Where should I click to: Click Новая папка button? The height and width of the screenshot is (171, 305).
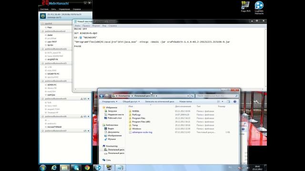click(185, 101)
